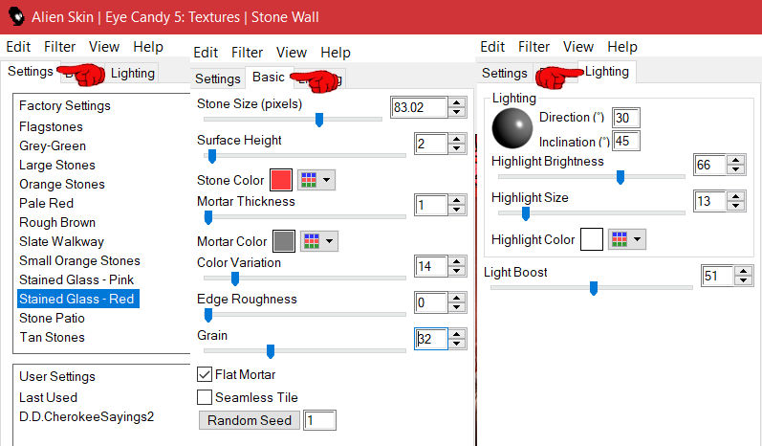This screenshot has width=762, height=446.
Task: Click the Grain slider handle
Action: (x=271, y=351)
